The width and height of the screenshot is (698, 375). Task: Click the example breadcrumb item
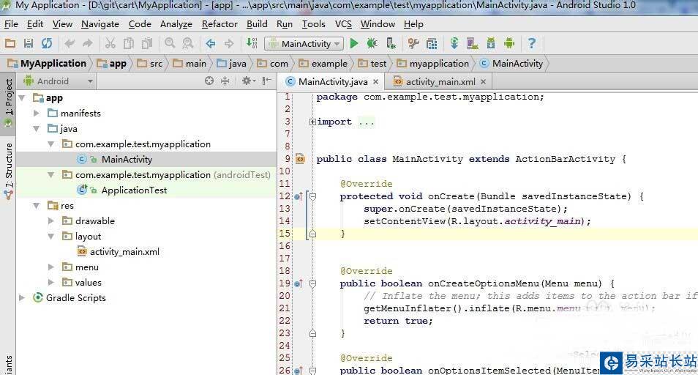click(323, 63)
